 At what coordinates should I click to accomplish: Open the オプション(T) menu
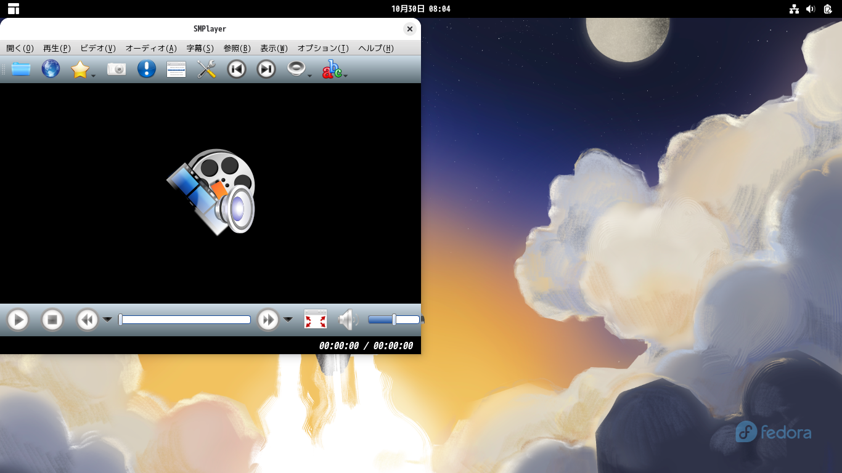coord(323,48)
